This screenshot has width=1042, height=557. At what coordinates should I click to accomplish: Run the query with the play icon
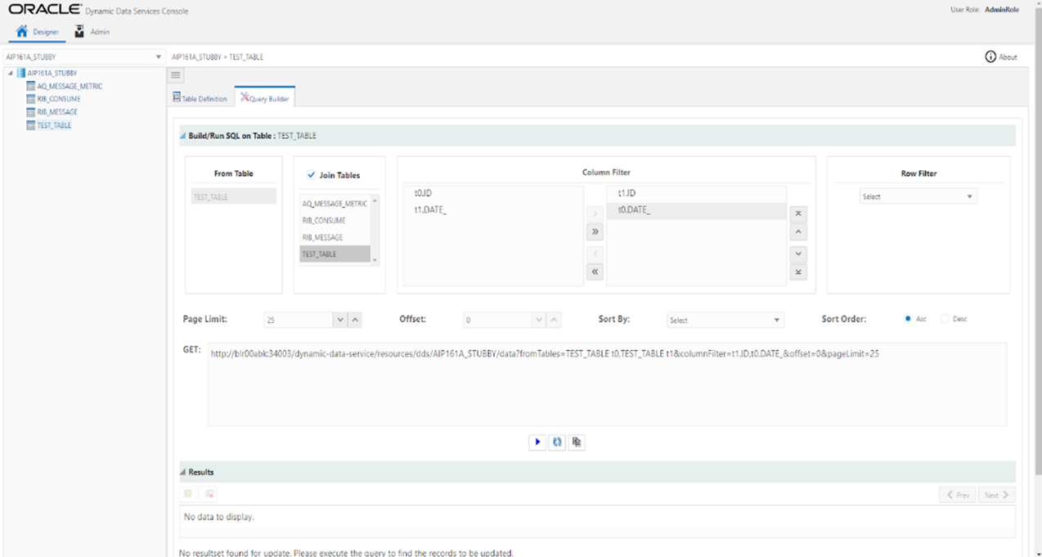coord(537,442)
